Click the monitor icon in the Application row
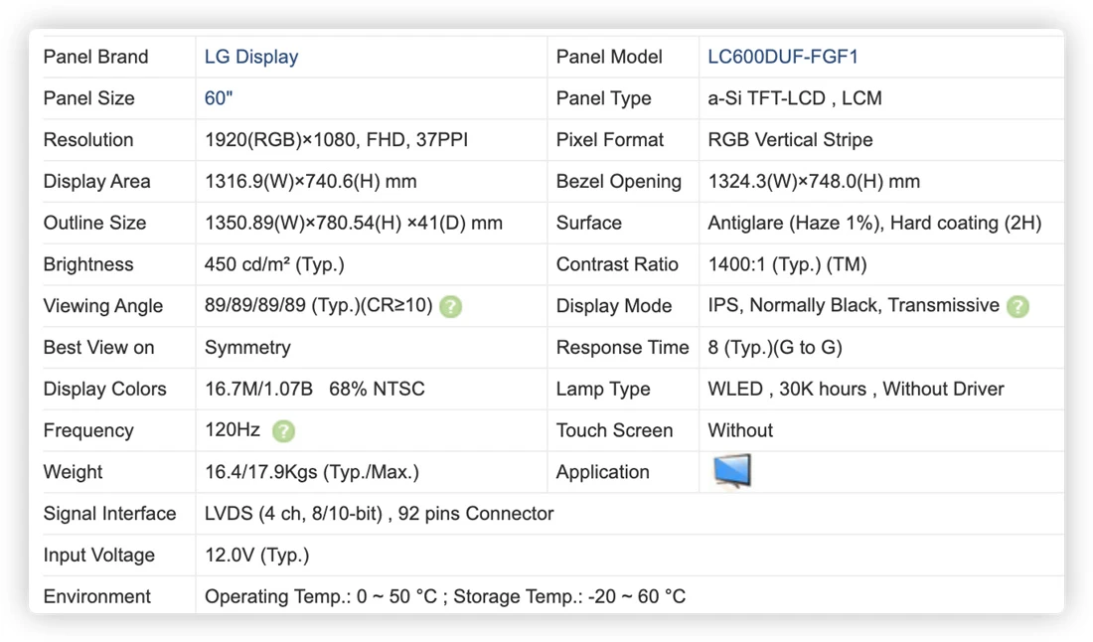This screenshot has height=642, width=1093. [x=732, y=471]
